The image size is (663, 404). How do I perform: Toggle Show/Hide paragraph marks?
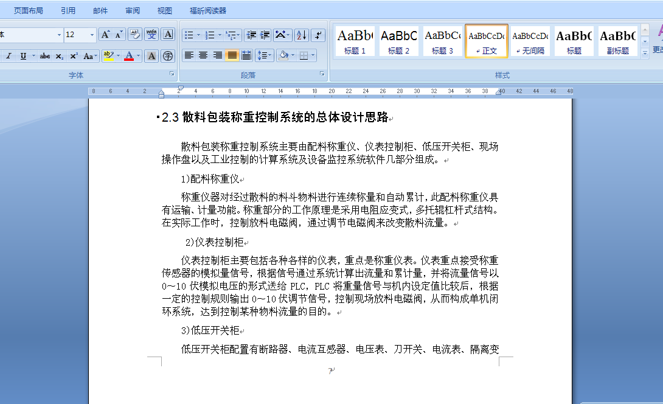pyautogui.click(x=318, y=35)
